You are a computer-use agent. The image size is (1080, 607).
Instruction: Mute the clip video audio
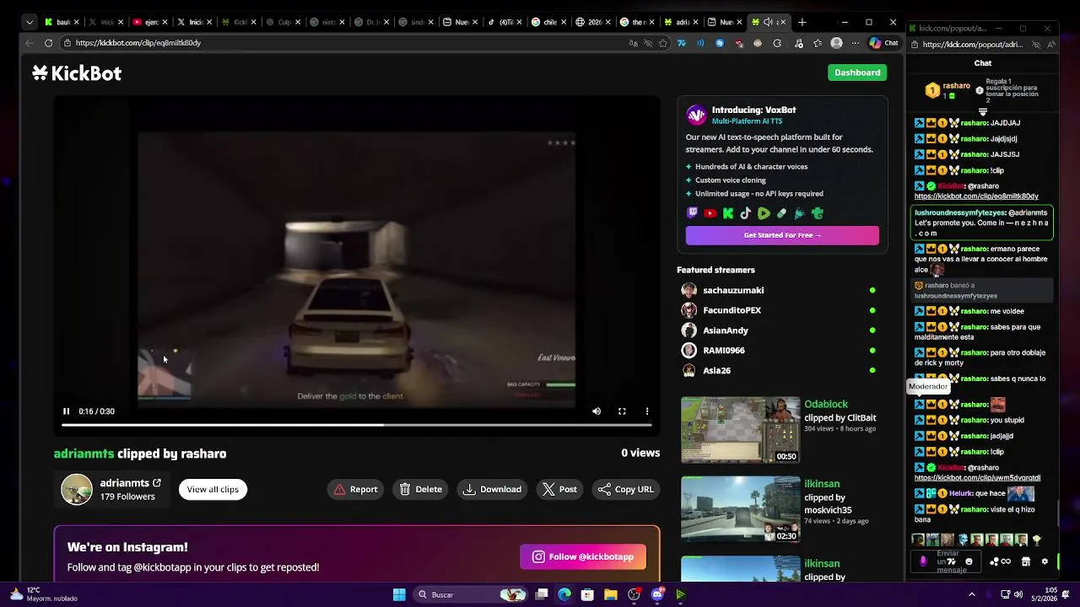(x=597, y=411)
